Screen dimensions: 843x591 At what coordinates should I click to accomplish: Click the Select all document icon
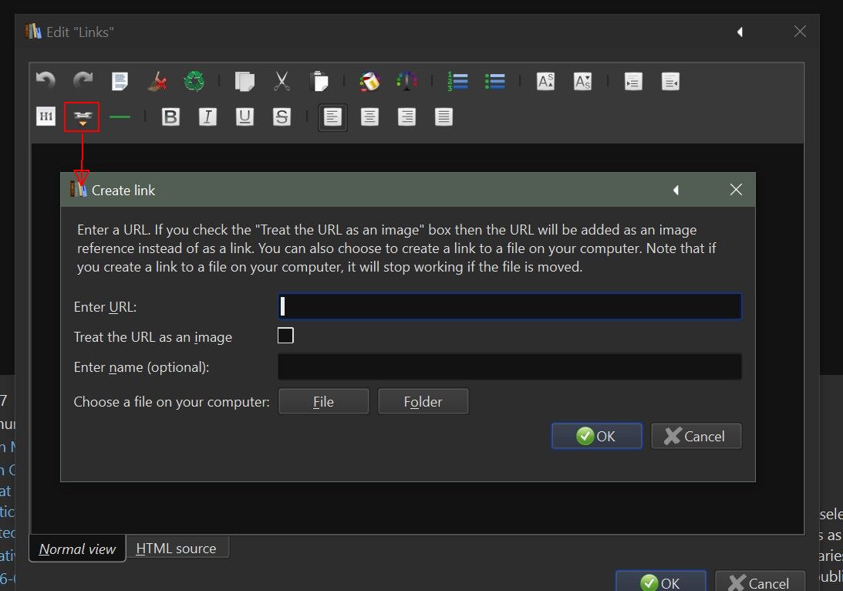coord(120,81)
